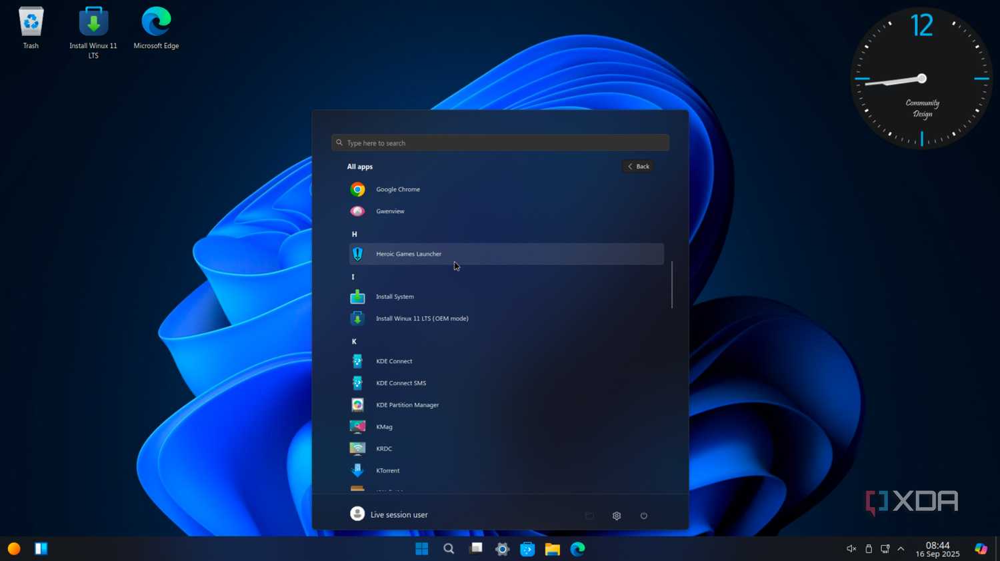This screenshot has width=1000, height=561.
Task: Open settings gear in start menu footer
Action: click(x=617, y=516)
